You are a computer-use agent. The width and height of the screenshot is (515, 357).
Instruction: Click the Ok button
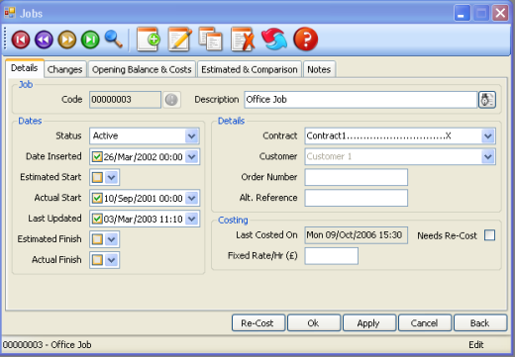coord(314,322)
